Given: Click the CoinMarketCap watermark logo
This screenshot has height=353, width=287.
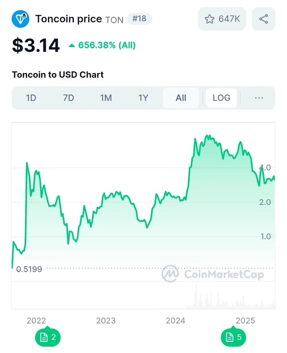Looking at the screenshot, I should 213,274.
